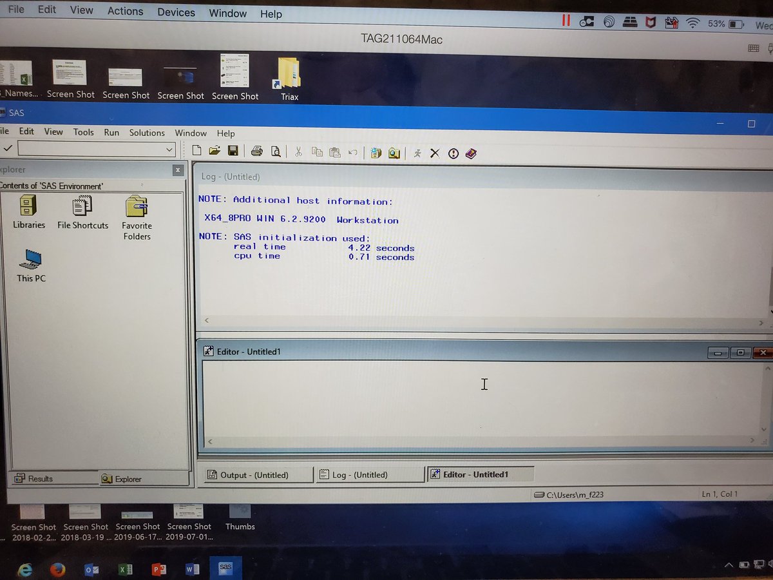Screen dimensions: 773x580
Task: Click the Save floppy disk toolbar icon
Action: (x=233, y=151)
